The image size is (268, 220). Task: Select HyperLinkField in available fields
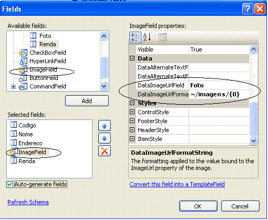(48, 61)
